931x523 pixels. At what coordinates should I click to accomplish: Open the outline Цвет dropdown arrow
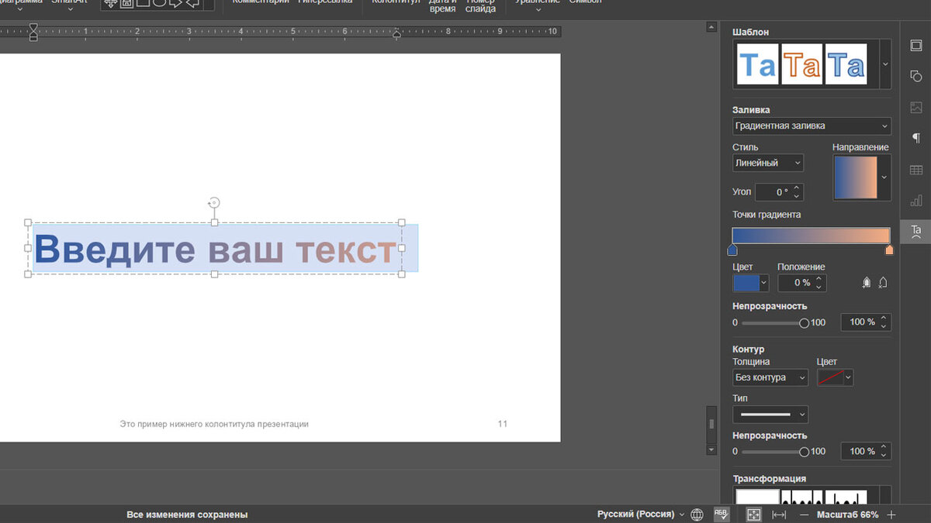[x=849, y=377]
